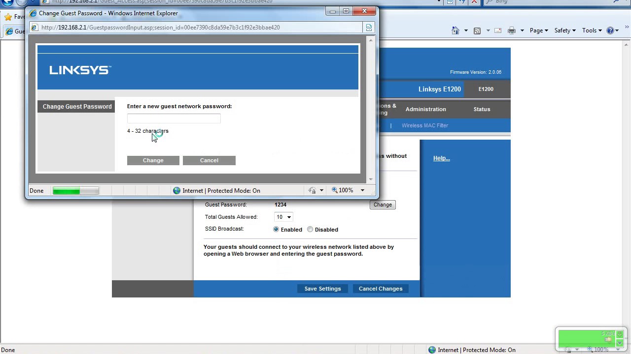
Task: Click Linksys E1200 model text
Action: click(440, 89)
